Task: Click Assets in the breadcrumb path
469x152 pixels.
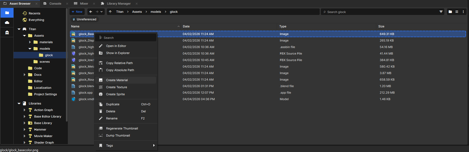Action: click(x=137, y=12)
